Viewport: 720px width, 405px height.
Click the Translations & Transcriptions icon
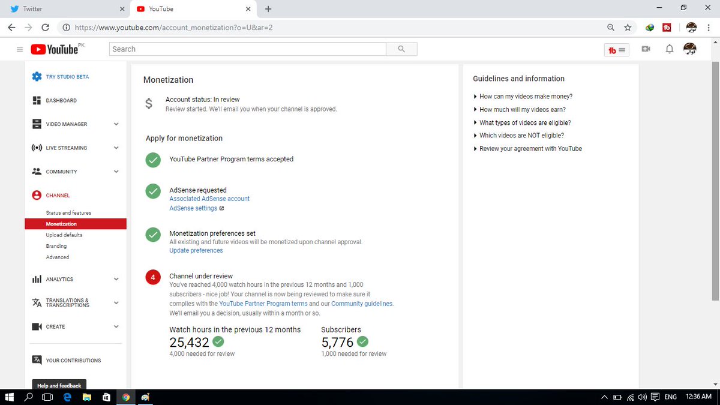[37, 303]
